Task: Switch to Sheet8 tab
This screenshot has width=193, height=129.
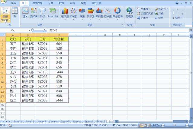Action: pyautogui.click(x=101, y=121)
